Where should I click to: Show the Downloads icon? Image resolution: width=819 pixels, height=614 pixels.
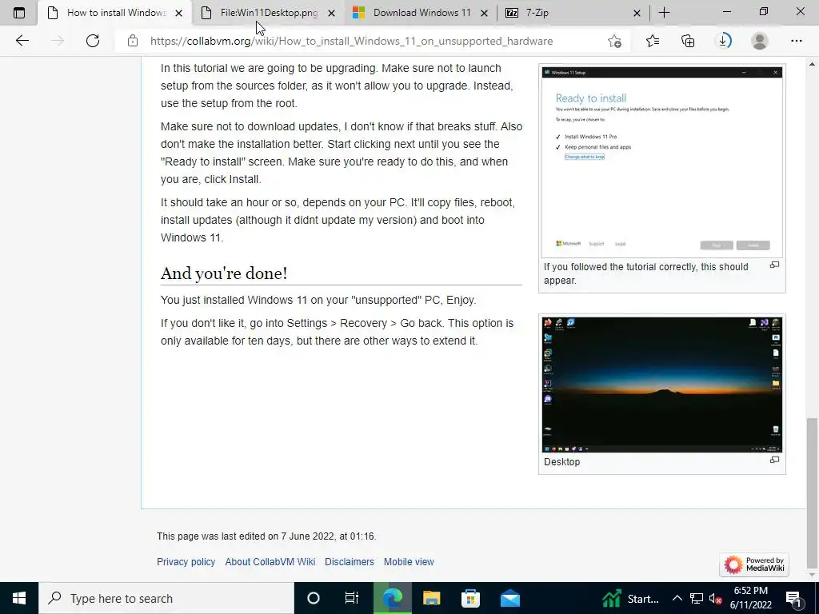tap(723, 41)
